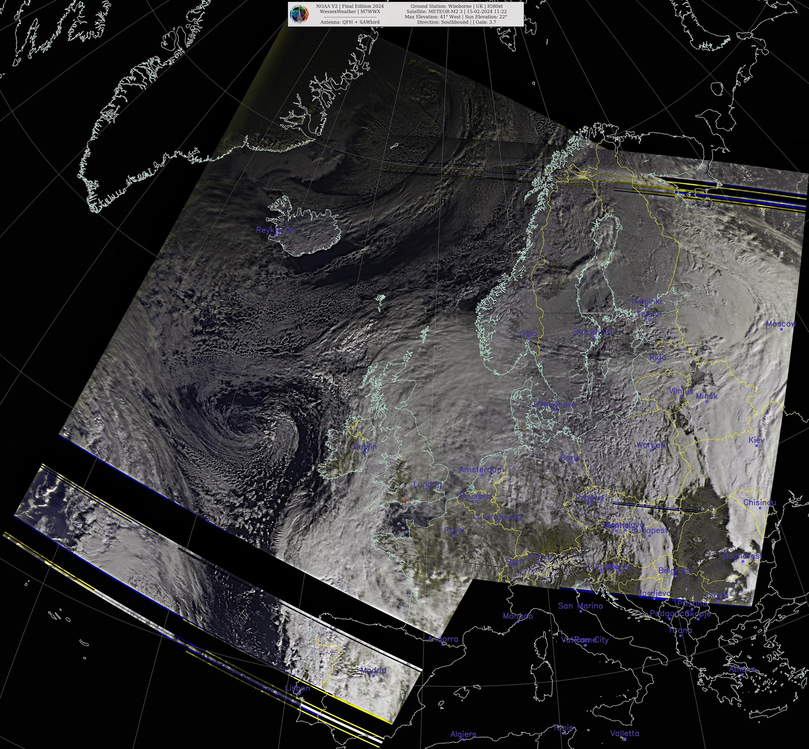Click the Algiers city label
This screenshot has width=809, height=749.
(463, 734)
